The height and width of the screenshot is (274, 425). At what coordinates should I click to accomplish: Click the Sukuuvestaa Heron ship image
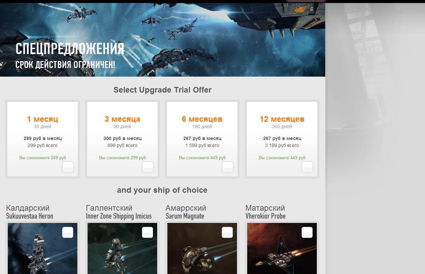click(43, 248)
